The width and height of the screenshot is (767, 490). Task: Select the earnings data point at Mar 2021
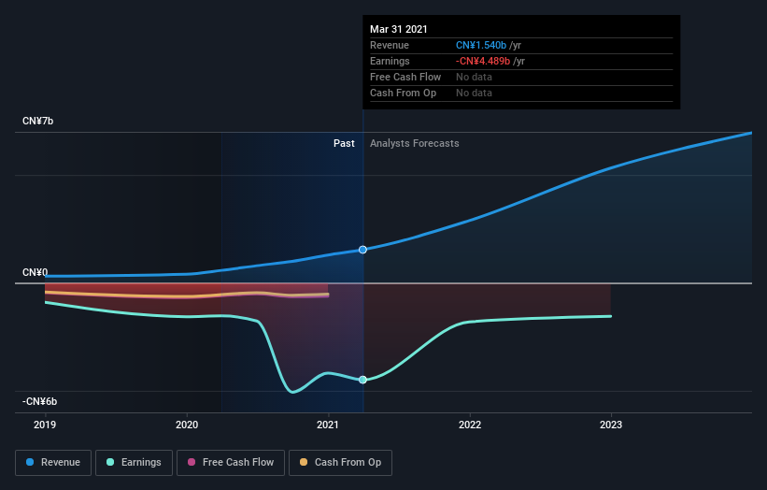click(362, 380)
